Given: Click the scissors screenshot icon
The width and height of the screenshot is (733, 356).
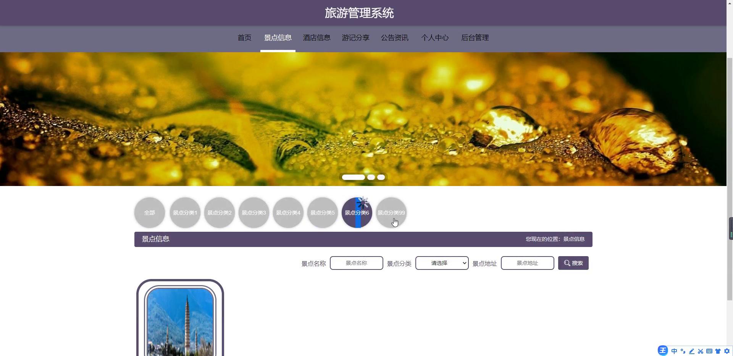Looking at the screenshot, I should 701,351.
